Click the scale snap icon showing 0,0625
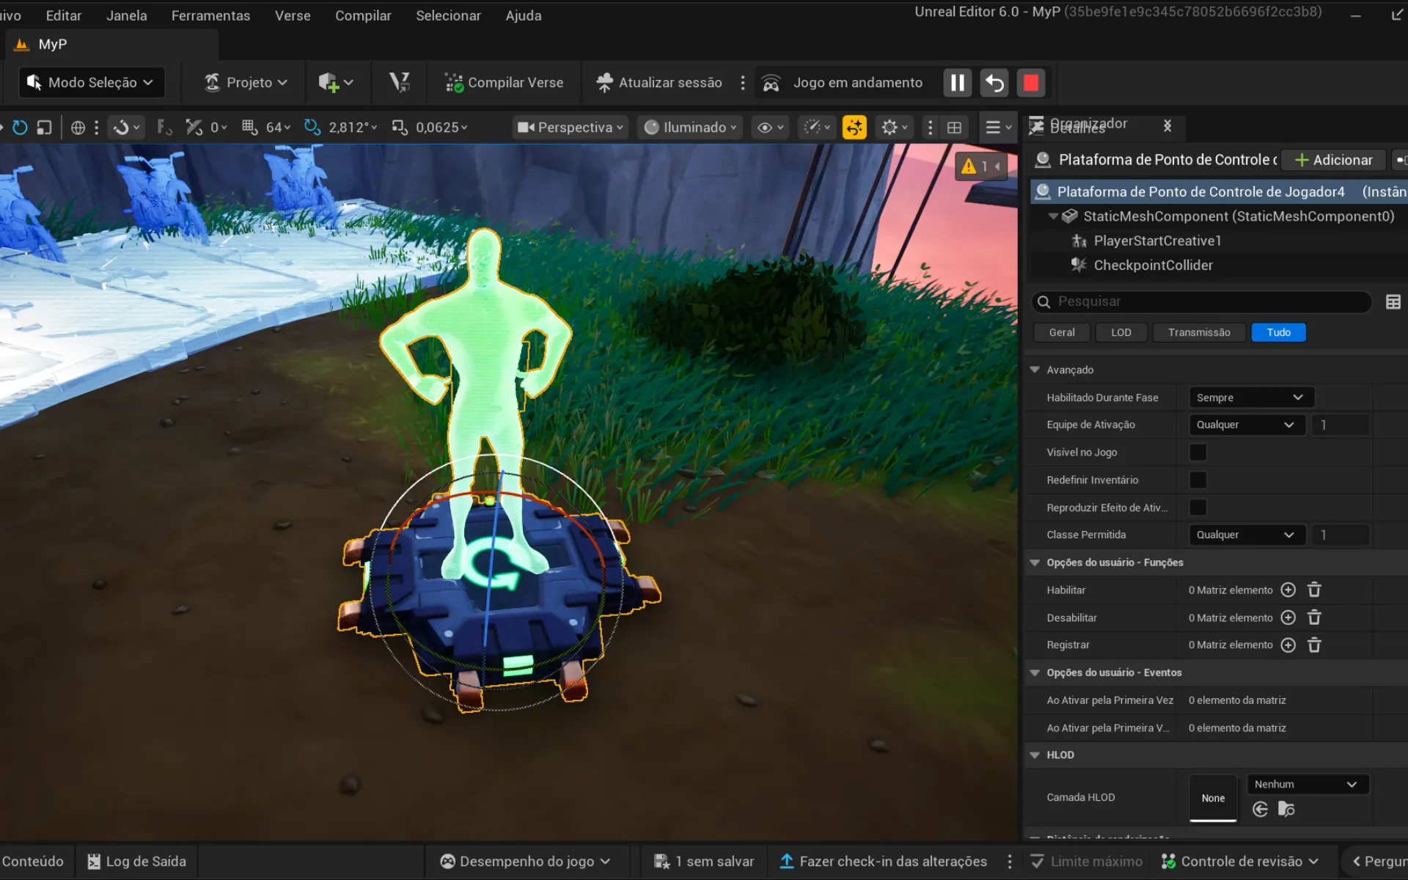This screenshot has width=1408, height=880. click(x=400, y=128)
